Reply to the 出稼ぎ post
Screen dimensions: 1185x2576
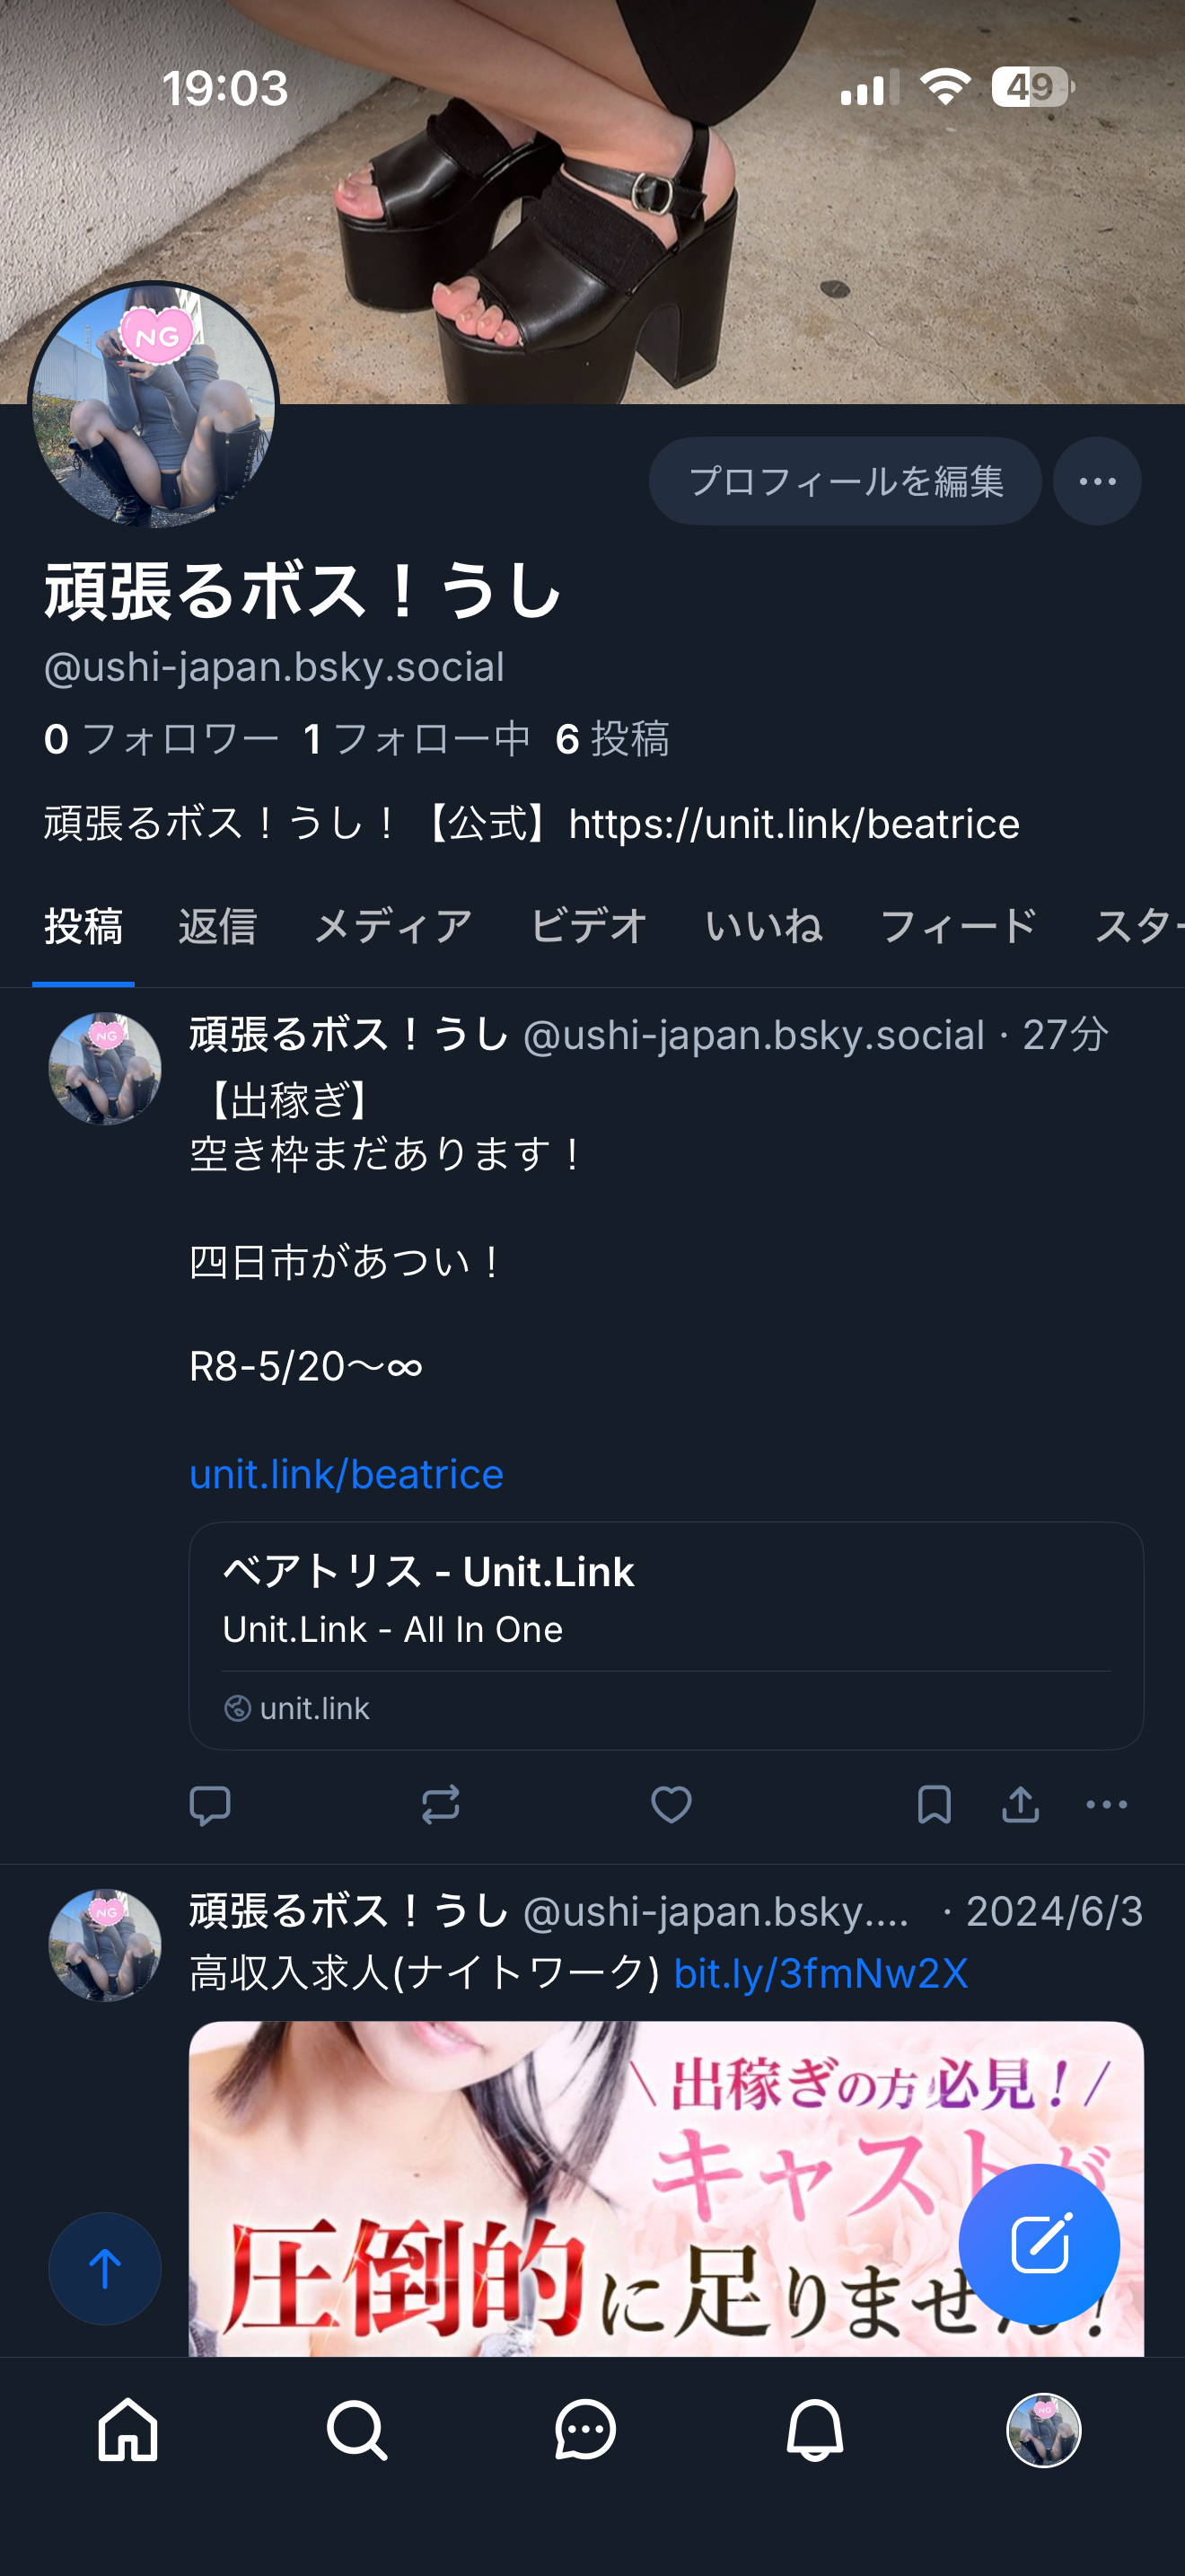click(x=210, y=1805)
